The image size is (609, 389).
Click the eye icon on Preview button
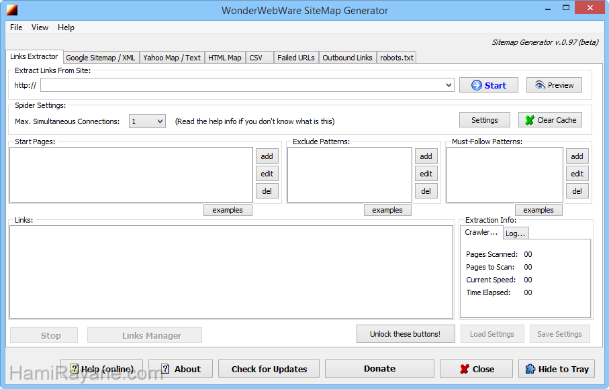540,85
